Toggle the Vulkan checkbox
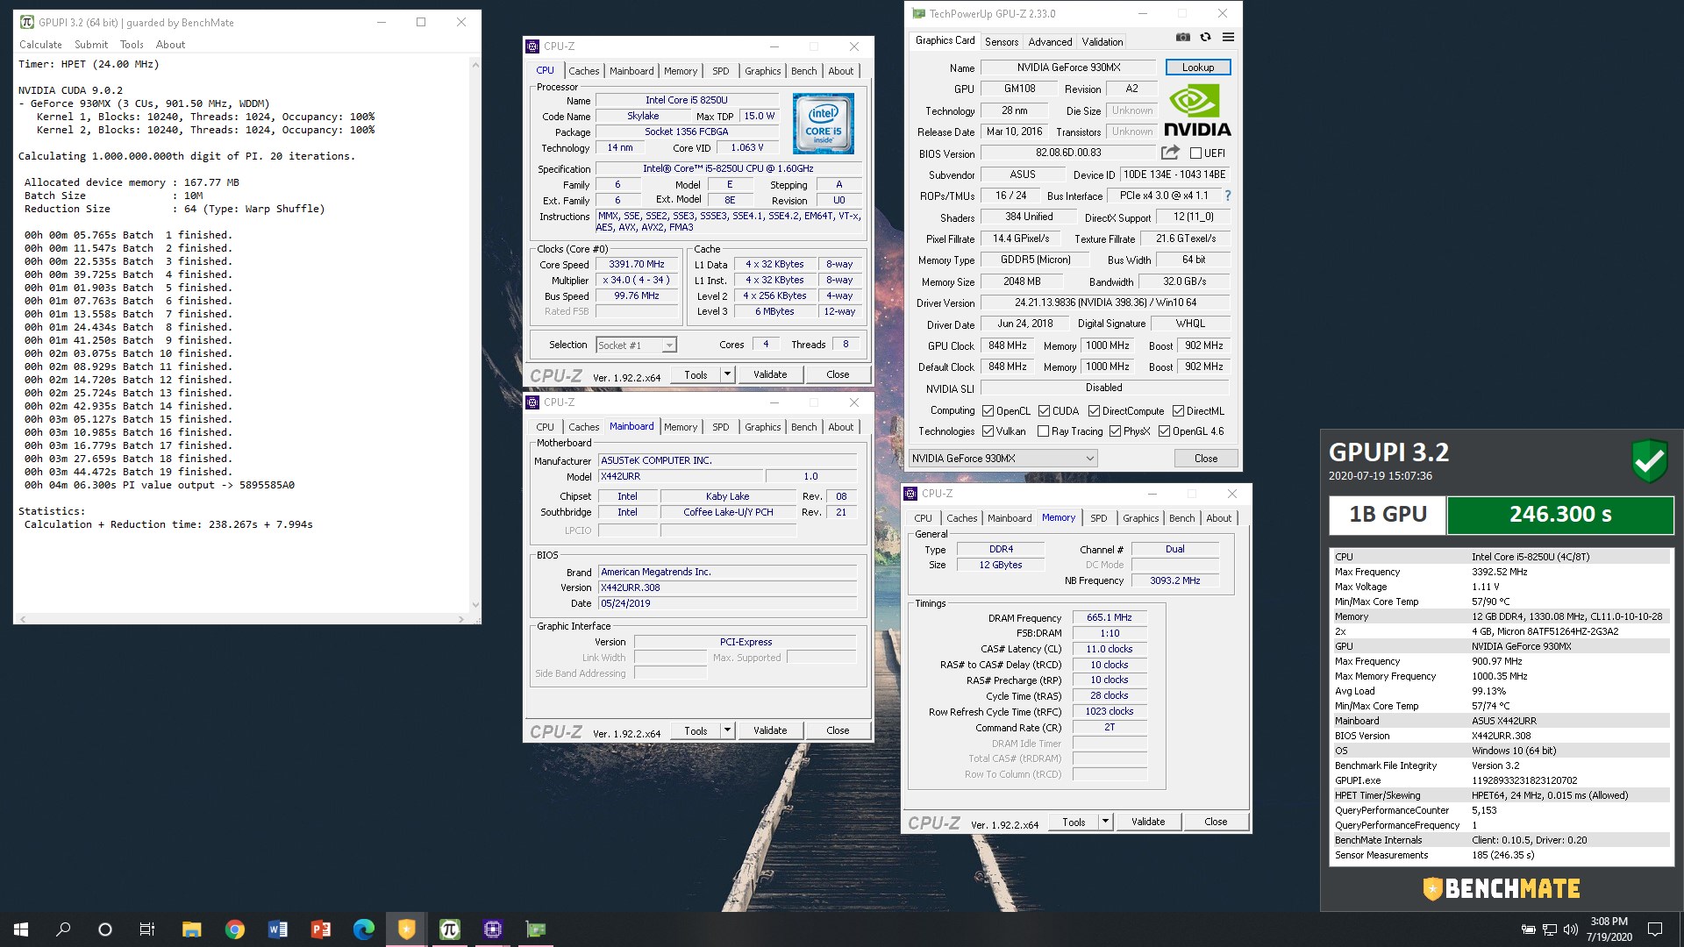 988,431
